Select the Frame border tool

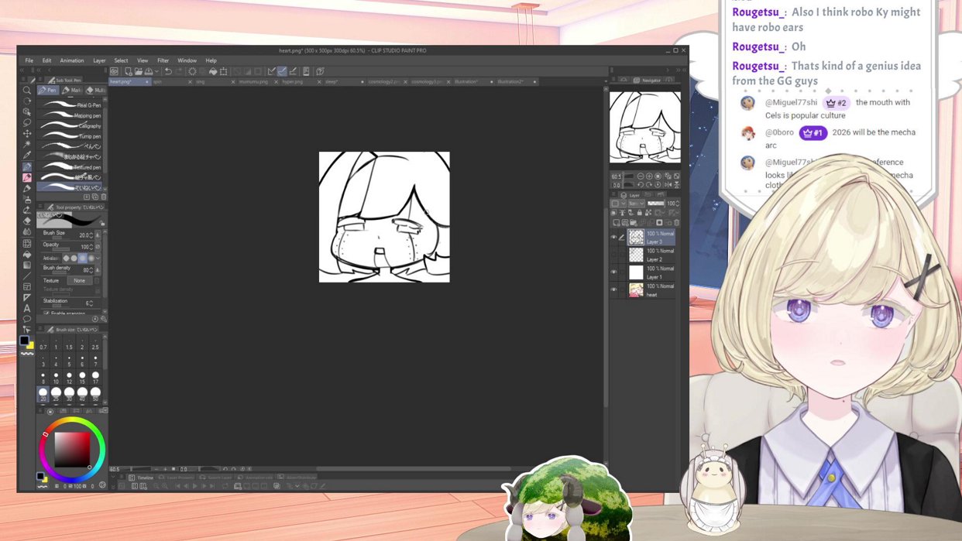click(26, 286)
